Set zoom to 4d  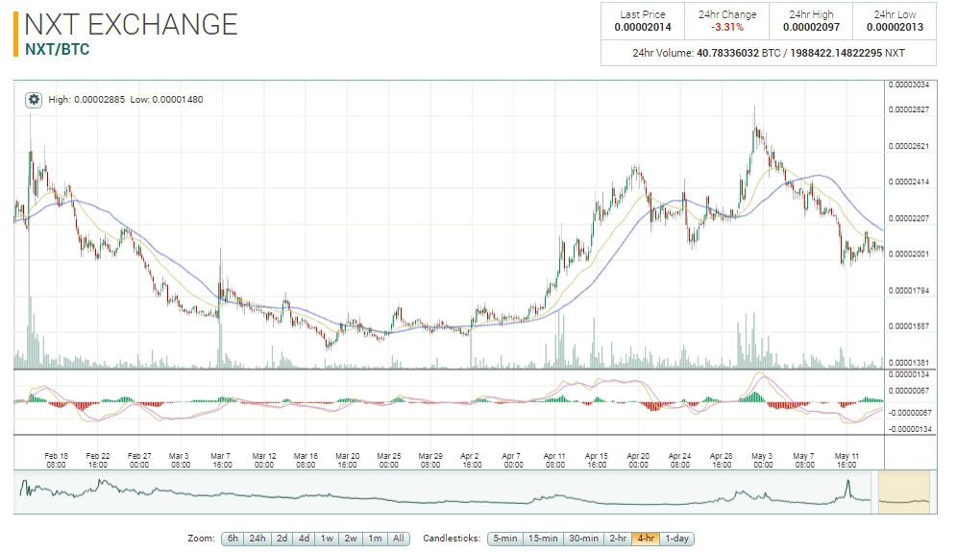304,539
